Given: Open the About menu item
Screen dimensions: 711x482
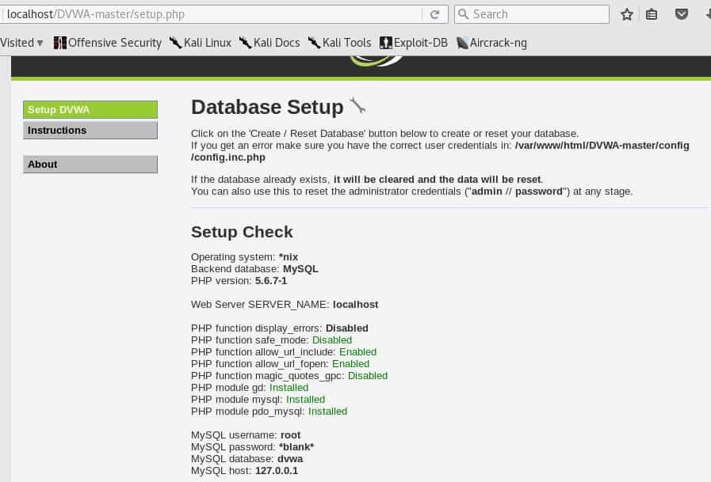Looking at the screenshot, I should 90,165.
